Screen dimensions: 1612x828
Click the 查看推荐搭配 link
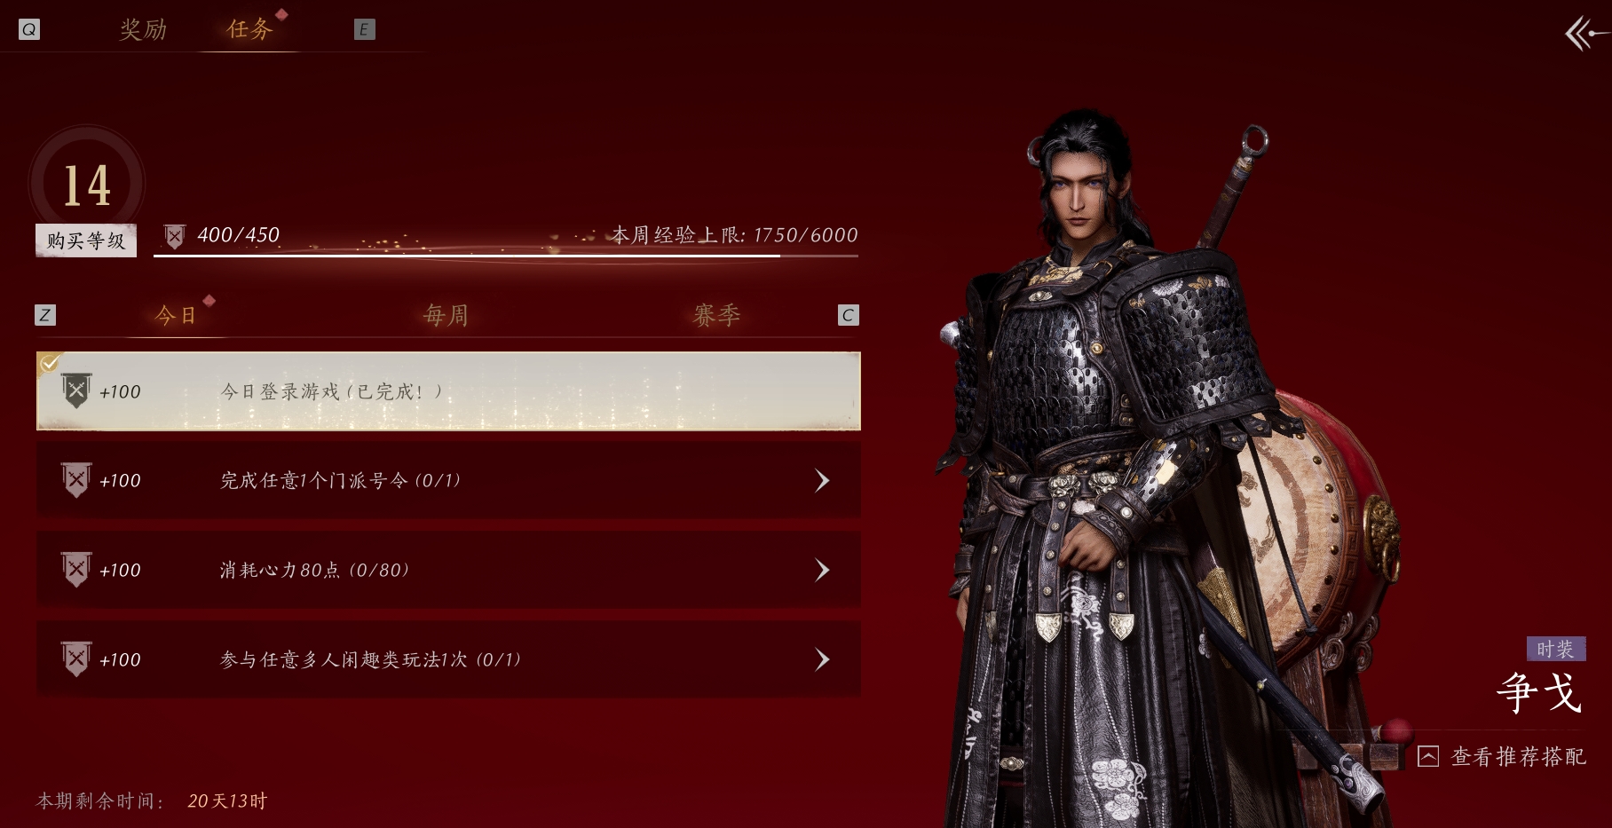1518,756
